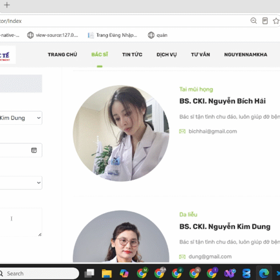Click the favorite star icon in the address bar
This screenshot has width=280, height=280.
click(276, 21)
